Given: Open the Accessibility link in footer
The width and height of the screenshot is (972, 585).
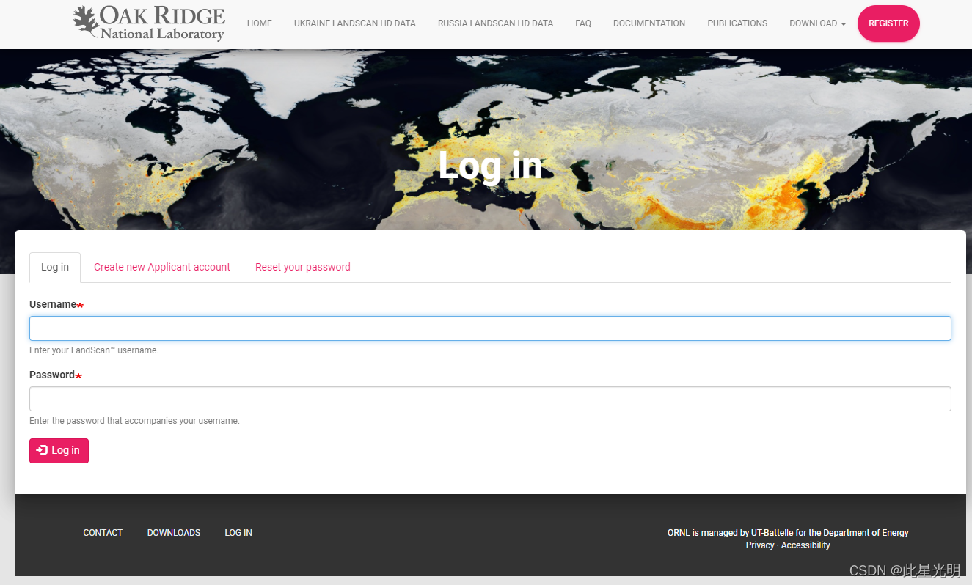Looking at the screenshot, I should coord(805,545).
